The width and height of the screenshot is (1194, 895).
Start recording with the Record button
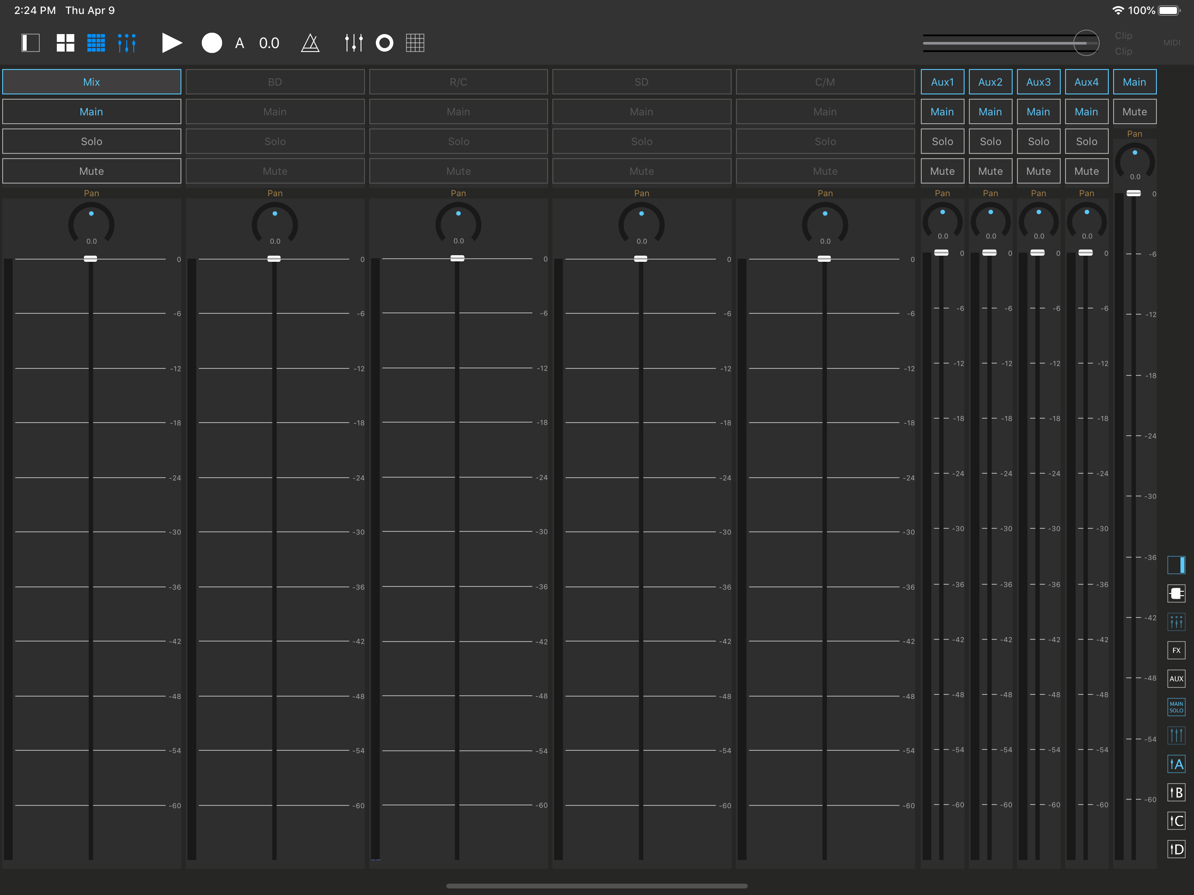click(x=212, y=43)
